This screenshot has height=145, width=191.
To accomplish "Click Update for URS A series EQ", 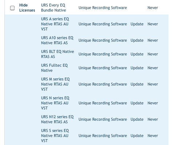I will tap(137, 24).
